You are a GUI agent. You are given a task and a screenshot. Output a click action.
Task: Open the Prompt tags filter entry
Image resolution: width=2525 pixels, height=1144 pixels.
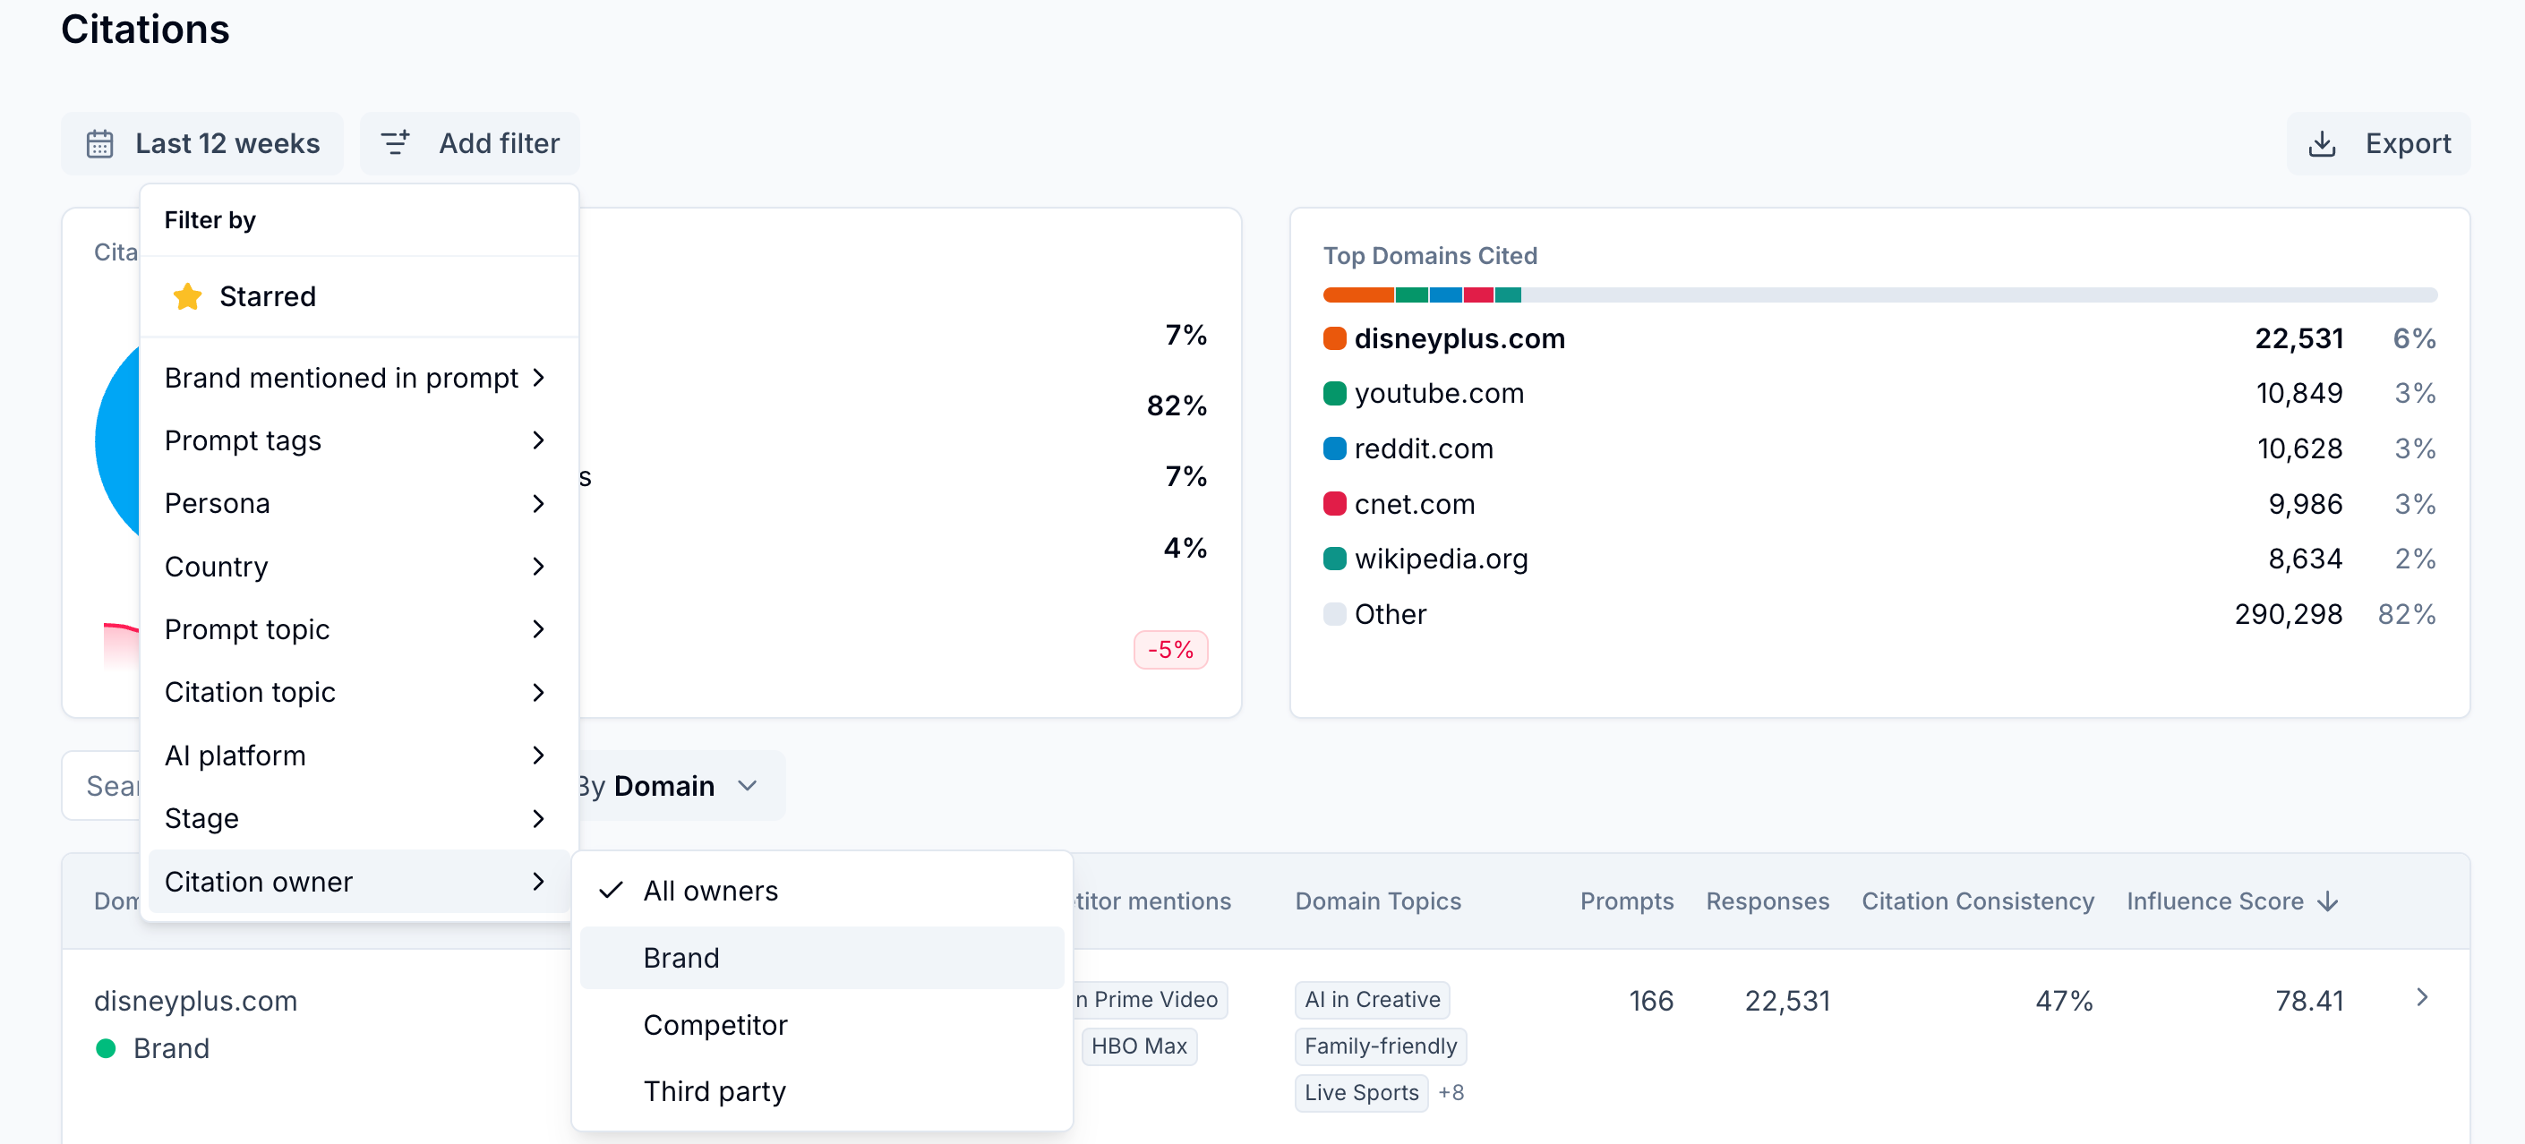tap(355, 441)
